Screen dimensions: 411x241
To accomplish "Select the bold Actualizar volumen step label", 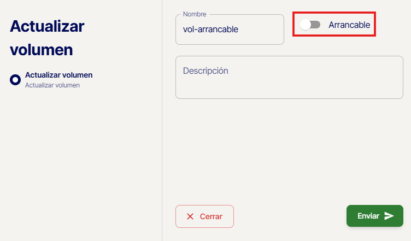I will point(59,75).
